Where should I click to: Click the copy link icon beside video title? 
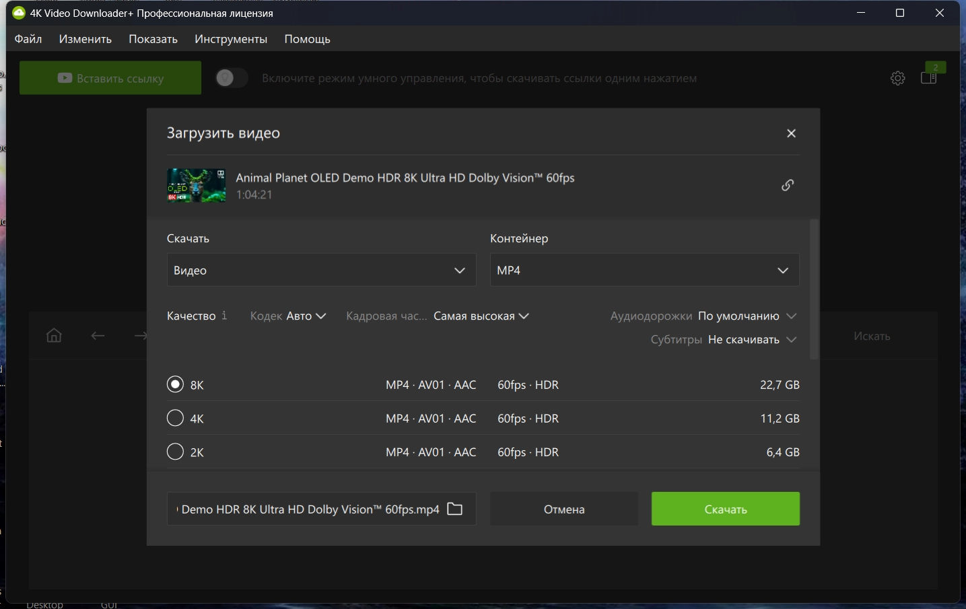click(x=788, y=185)
